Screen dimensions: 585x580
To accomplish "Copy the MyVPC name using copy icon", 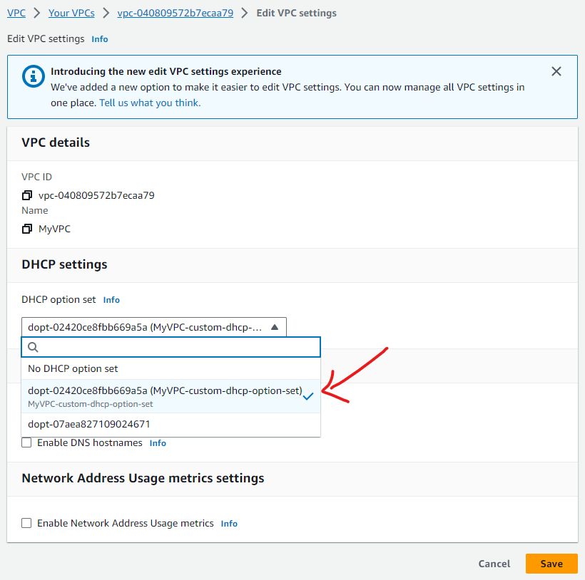I will click(27, 229).
